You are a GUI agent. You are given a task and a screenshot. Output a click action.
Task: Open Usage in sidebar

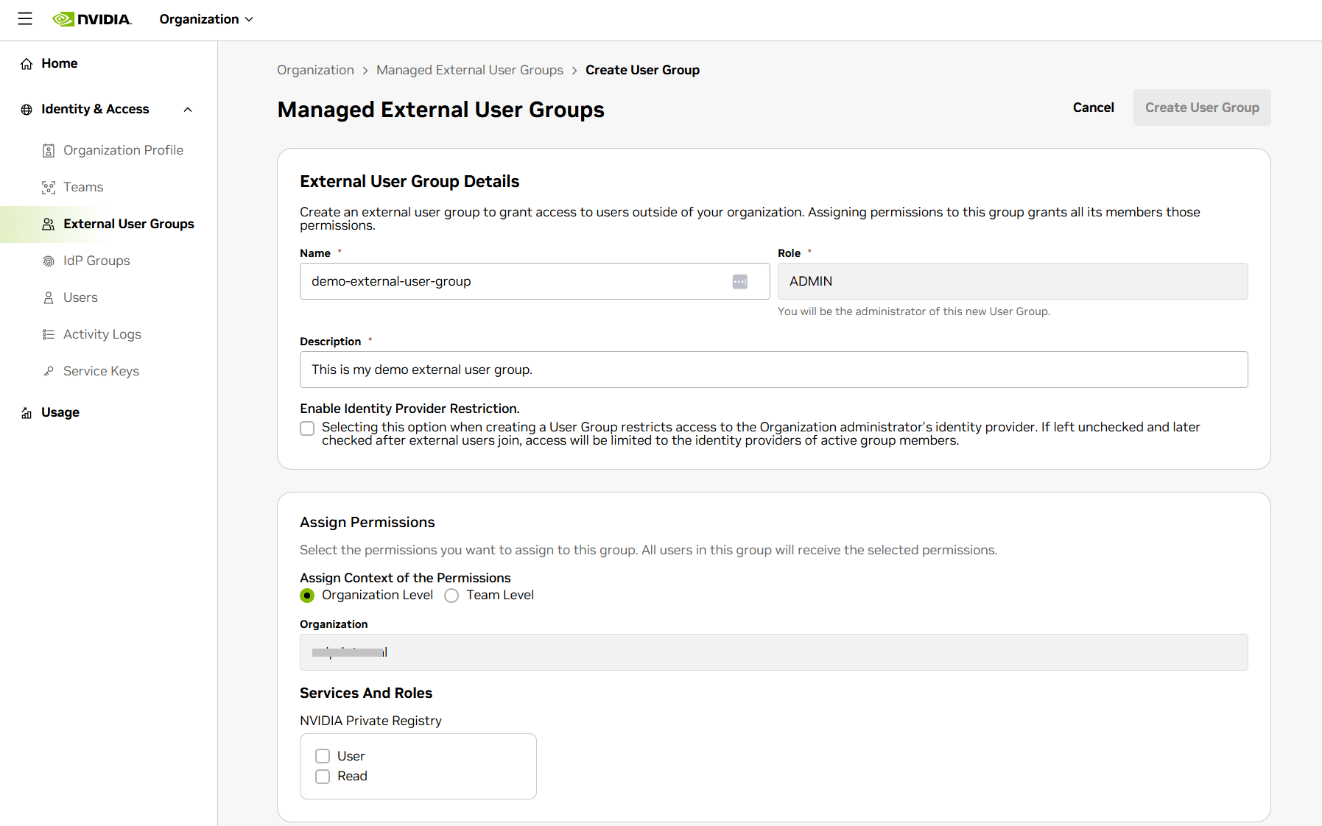tap(60, 412)
